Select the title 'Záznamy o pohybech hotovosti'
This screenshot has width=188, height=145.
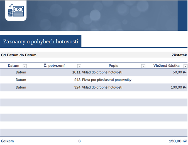point(41,42)
